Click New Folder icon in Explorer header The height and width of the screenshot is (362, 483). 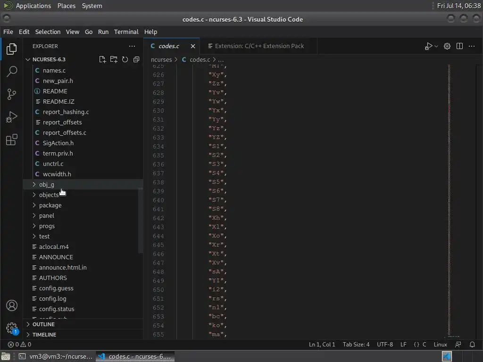coord(114,59)
